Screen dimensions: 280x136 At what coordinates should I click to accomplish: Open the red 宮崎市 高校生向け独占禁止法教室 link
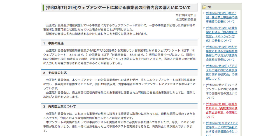click(x=222, y=110)
